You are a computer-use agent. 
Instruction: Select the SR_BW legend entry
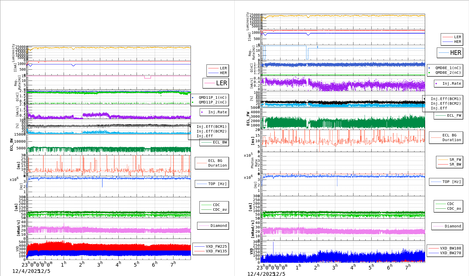click(455, 165)
